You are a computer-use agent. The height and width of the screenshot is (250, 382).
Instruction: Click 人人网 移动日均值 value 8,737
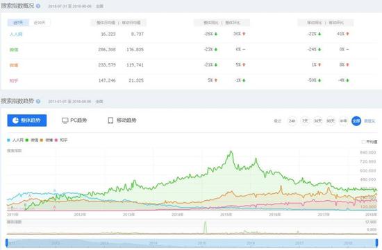point(137,34)
